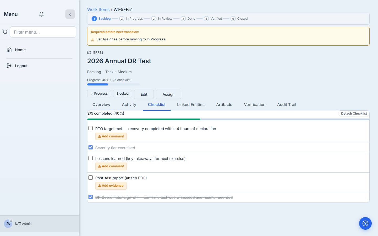Collapse the sidebar menu with chevron button

[70, 14]
